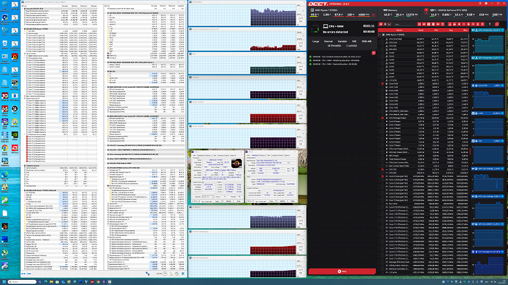Uncheck red Core 0 VID sensor checkbox

tap(382, 83)
